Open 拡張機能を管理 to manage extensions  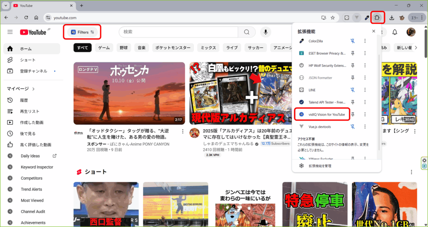click(x=320, y=166)
